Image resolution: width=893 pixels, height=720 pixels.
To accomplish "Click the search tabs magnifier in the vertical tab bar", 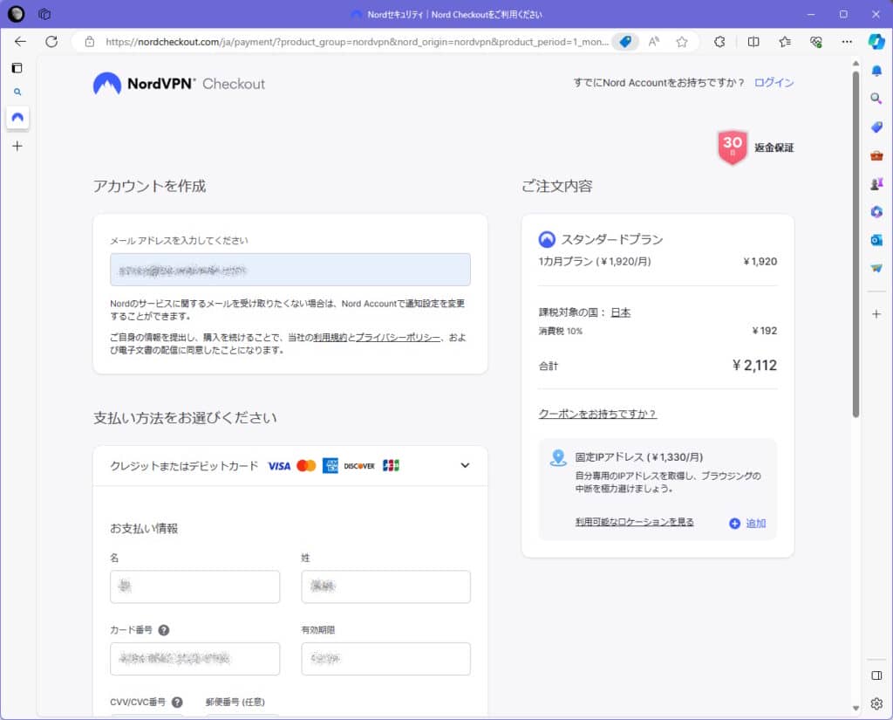I will 17,92.
